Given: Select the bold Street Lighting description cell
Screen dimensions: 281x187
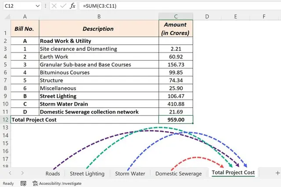Looking at the screenshot, I should 99,96.
